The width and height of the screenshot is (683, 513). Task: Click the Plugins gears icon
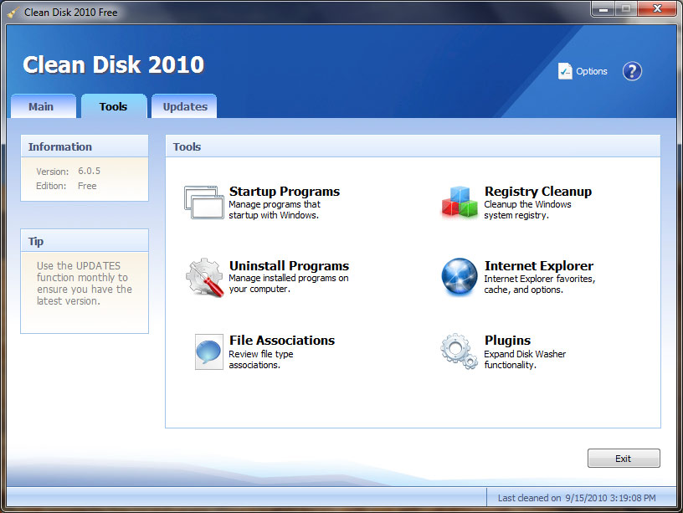460,351
